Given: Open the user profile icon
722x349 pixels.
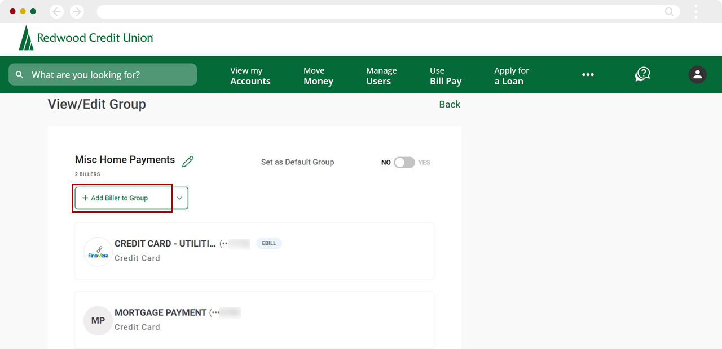Looking at the screenshot, I should coord(697,74).
